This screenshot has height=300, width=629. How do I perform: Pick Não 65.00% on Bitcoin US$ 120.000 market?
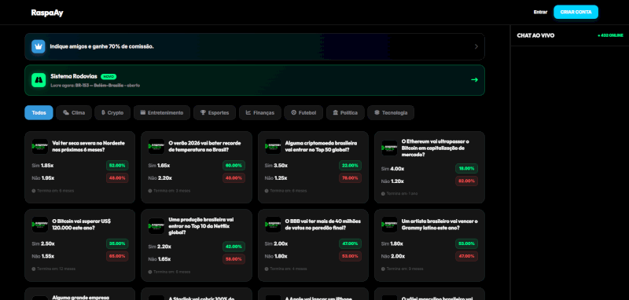point(117,256)
